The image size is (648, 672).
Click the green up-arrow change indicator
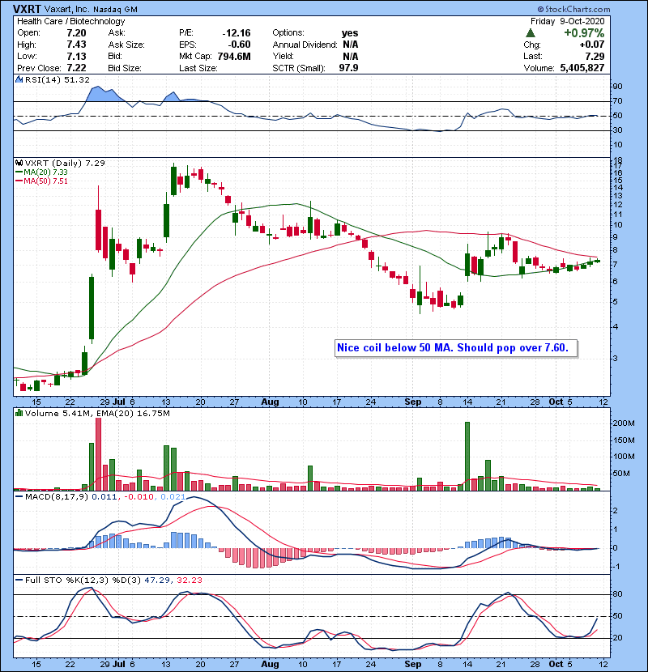[531, 33]
